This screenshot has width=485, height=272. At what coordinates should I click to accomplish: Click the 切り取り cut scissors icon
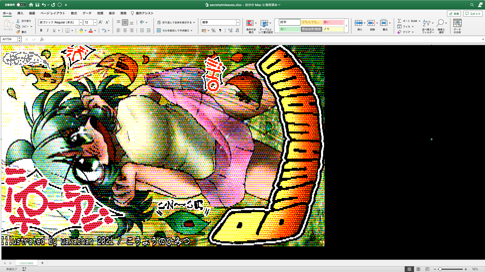18,21
